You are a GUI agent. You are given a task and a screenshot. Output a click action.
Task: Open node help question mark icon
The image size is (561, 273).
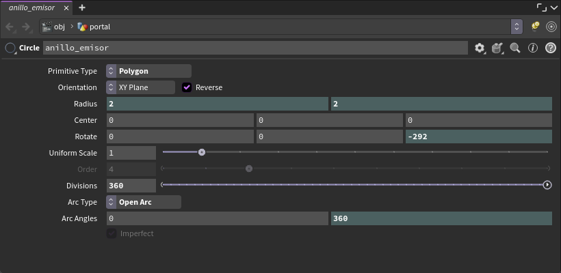(x=551, y=48)
